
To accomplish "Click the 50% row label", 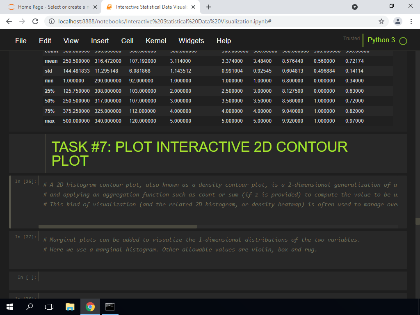I will [50, 101].
